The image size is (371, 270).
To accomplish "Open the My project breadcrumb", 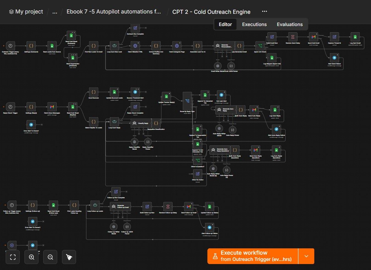I will tap(26, 12).
